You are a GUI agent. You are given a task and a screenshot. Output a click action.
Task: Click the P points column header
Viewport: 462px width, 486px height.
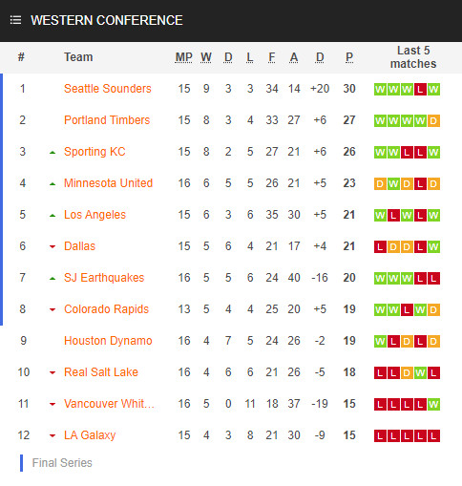pos(349,57)
